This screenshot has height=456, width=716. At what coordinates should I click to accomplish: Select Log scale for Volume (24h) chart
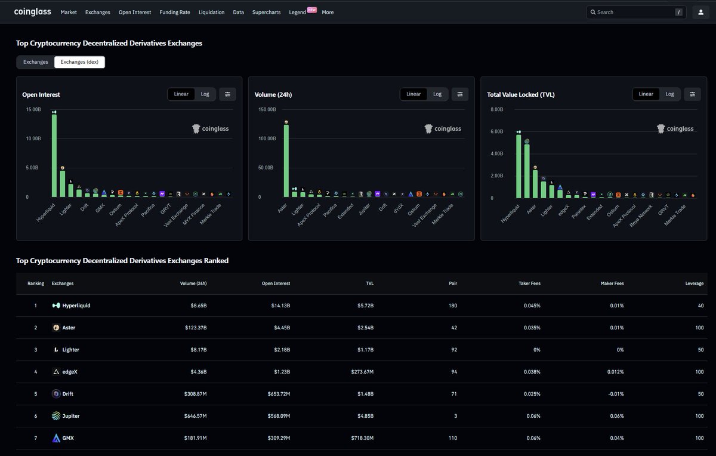[x=437, y=94]
